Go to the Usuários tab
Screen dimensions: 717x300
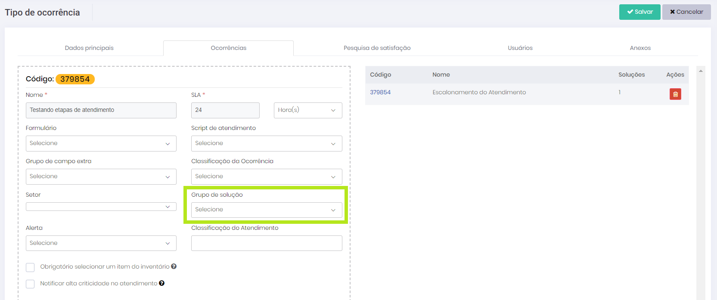pos(520,48)
